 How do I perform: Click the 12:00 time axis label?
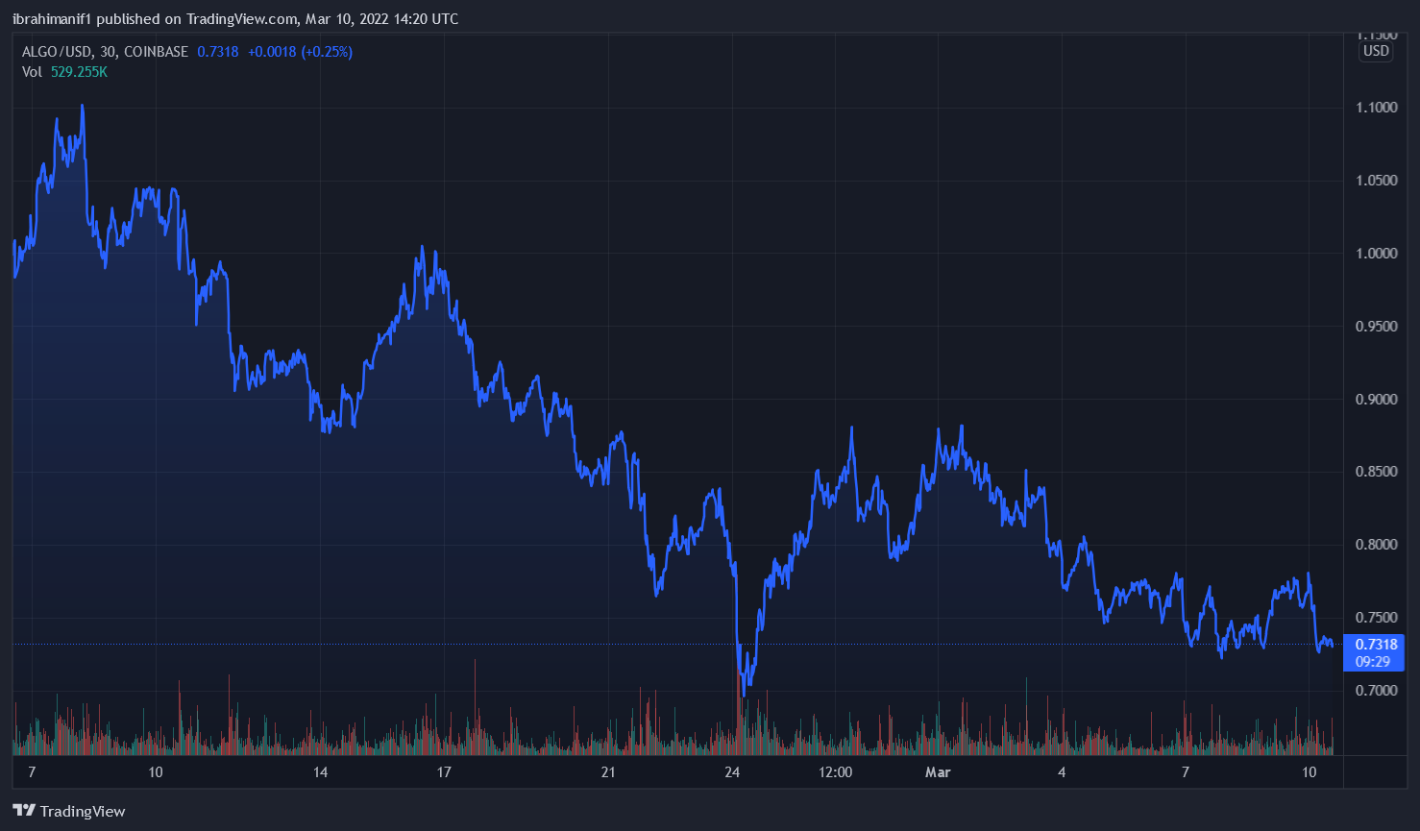tap(836, 772)
